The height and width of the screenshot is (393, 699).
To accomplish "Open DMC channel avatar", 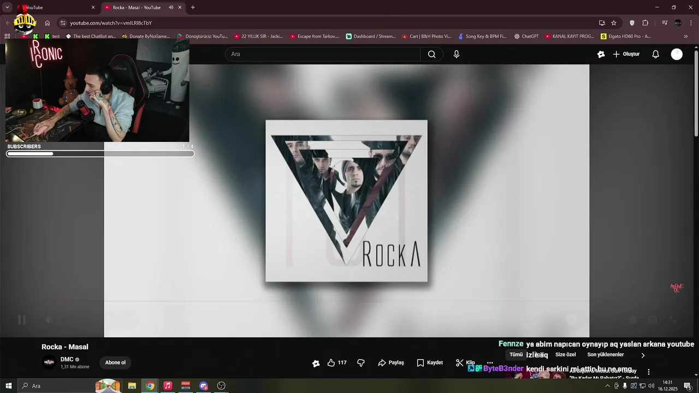I will click(x=49, y=362).
